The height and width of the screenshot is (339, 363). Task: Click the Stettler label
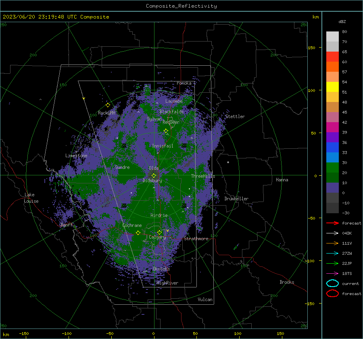(235, 116)
